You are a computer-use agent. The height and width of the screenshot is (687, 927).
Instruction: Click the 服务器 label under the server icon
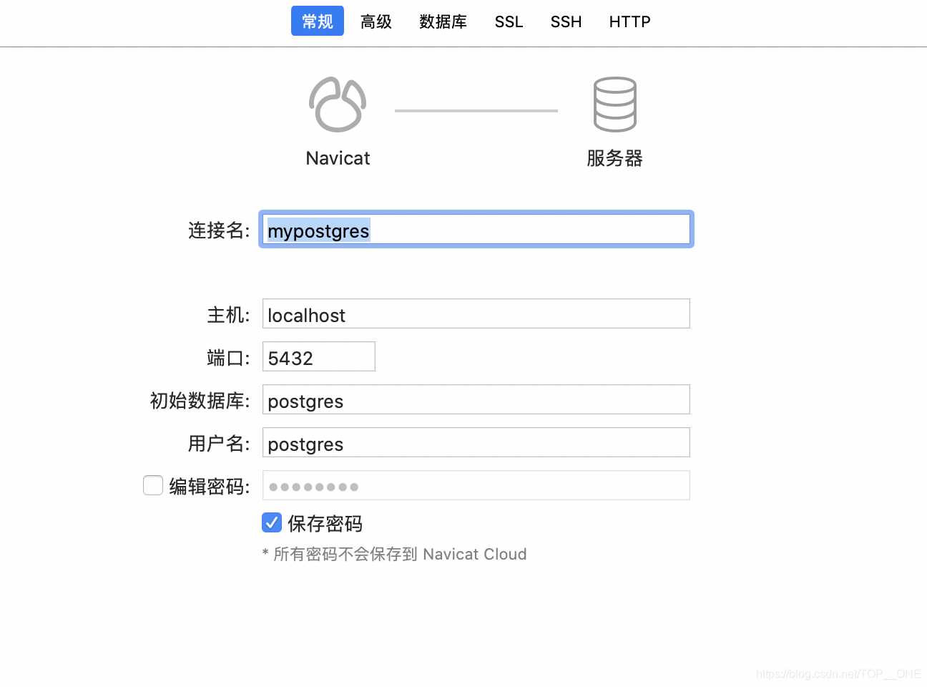[615, 158]
